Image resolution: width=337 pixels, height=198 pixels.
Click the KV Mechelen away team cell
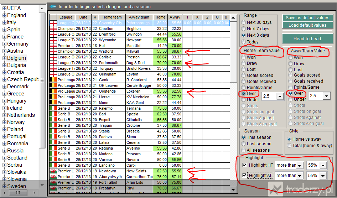pyautogui.click(x=139, y=97)
